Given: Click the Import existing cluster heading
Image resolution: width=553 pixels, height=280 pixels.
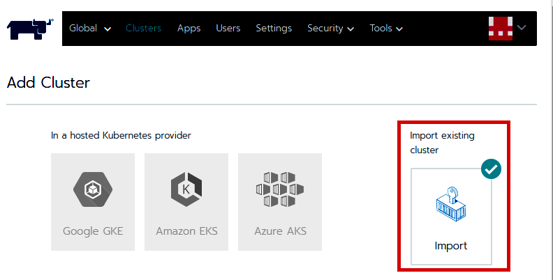Looking at the screenshot, I should (x=442, y=143).
